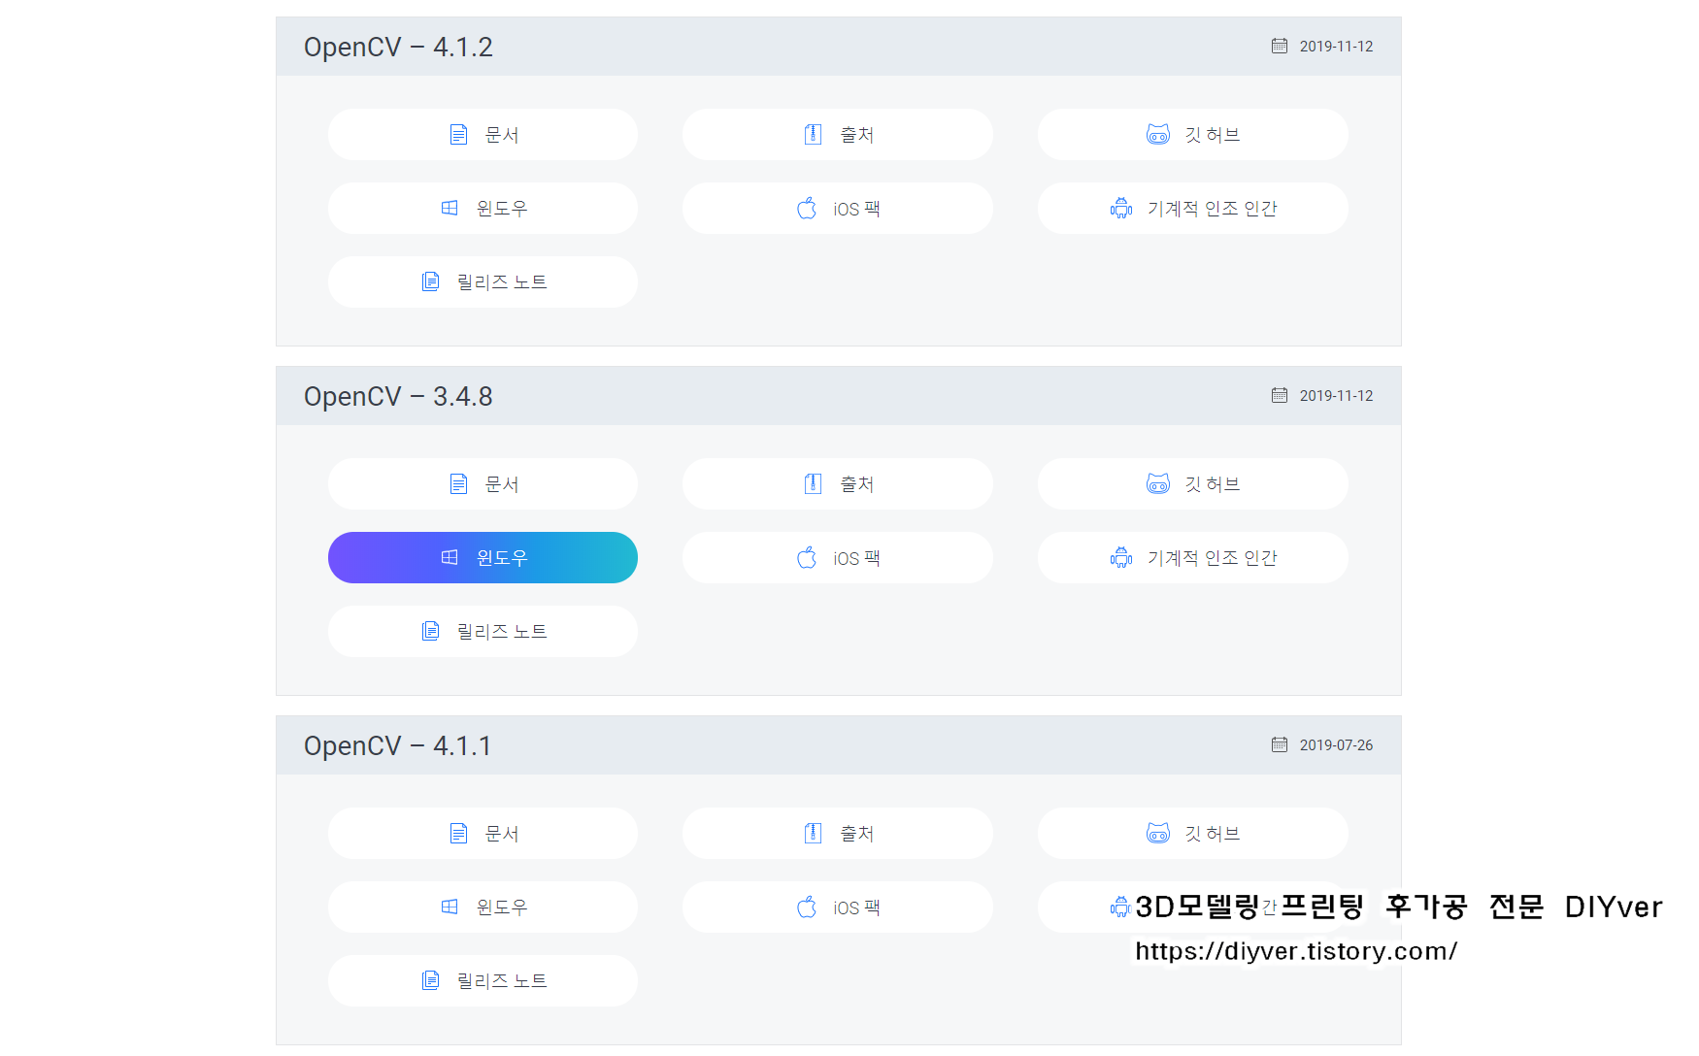
Task: Click zip archive icon in OpenCV 4.1.2 출처
Action: pyautogui.click(x=814, y=135)
